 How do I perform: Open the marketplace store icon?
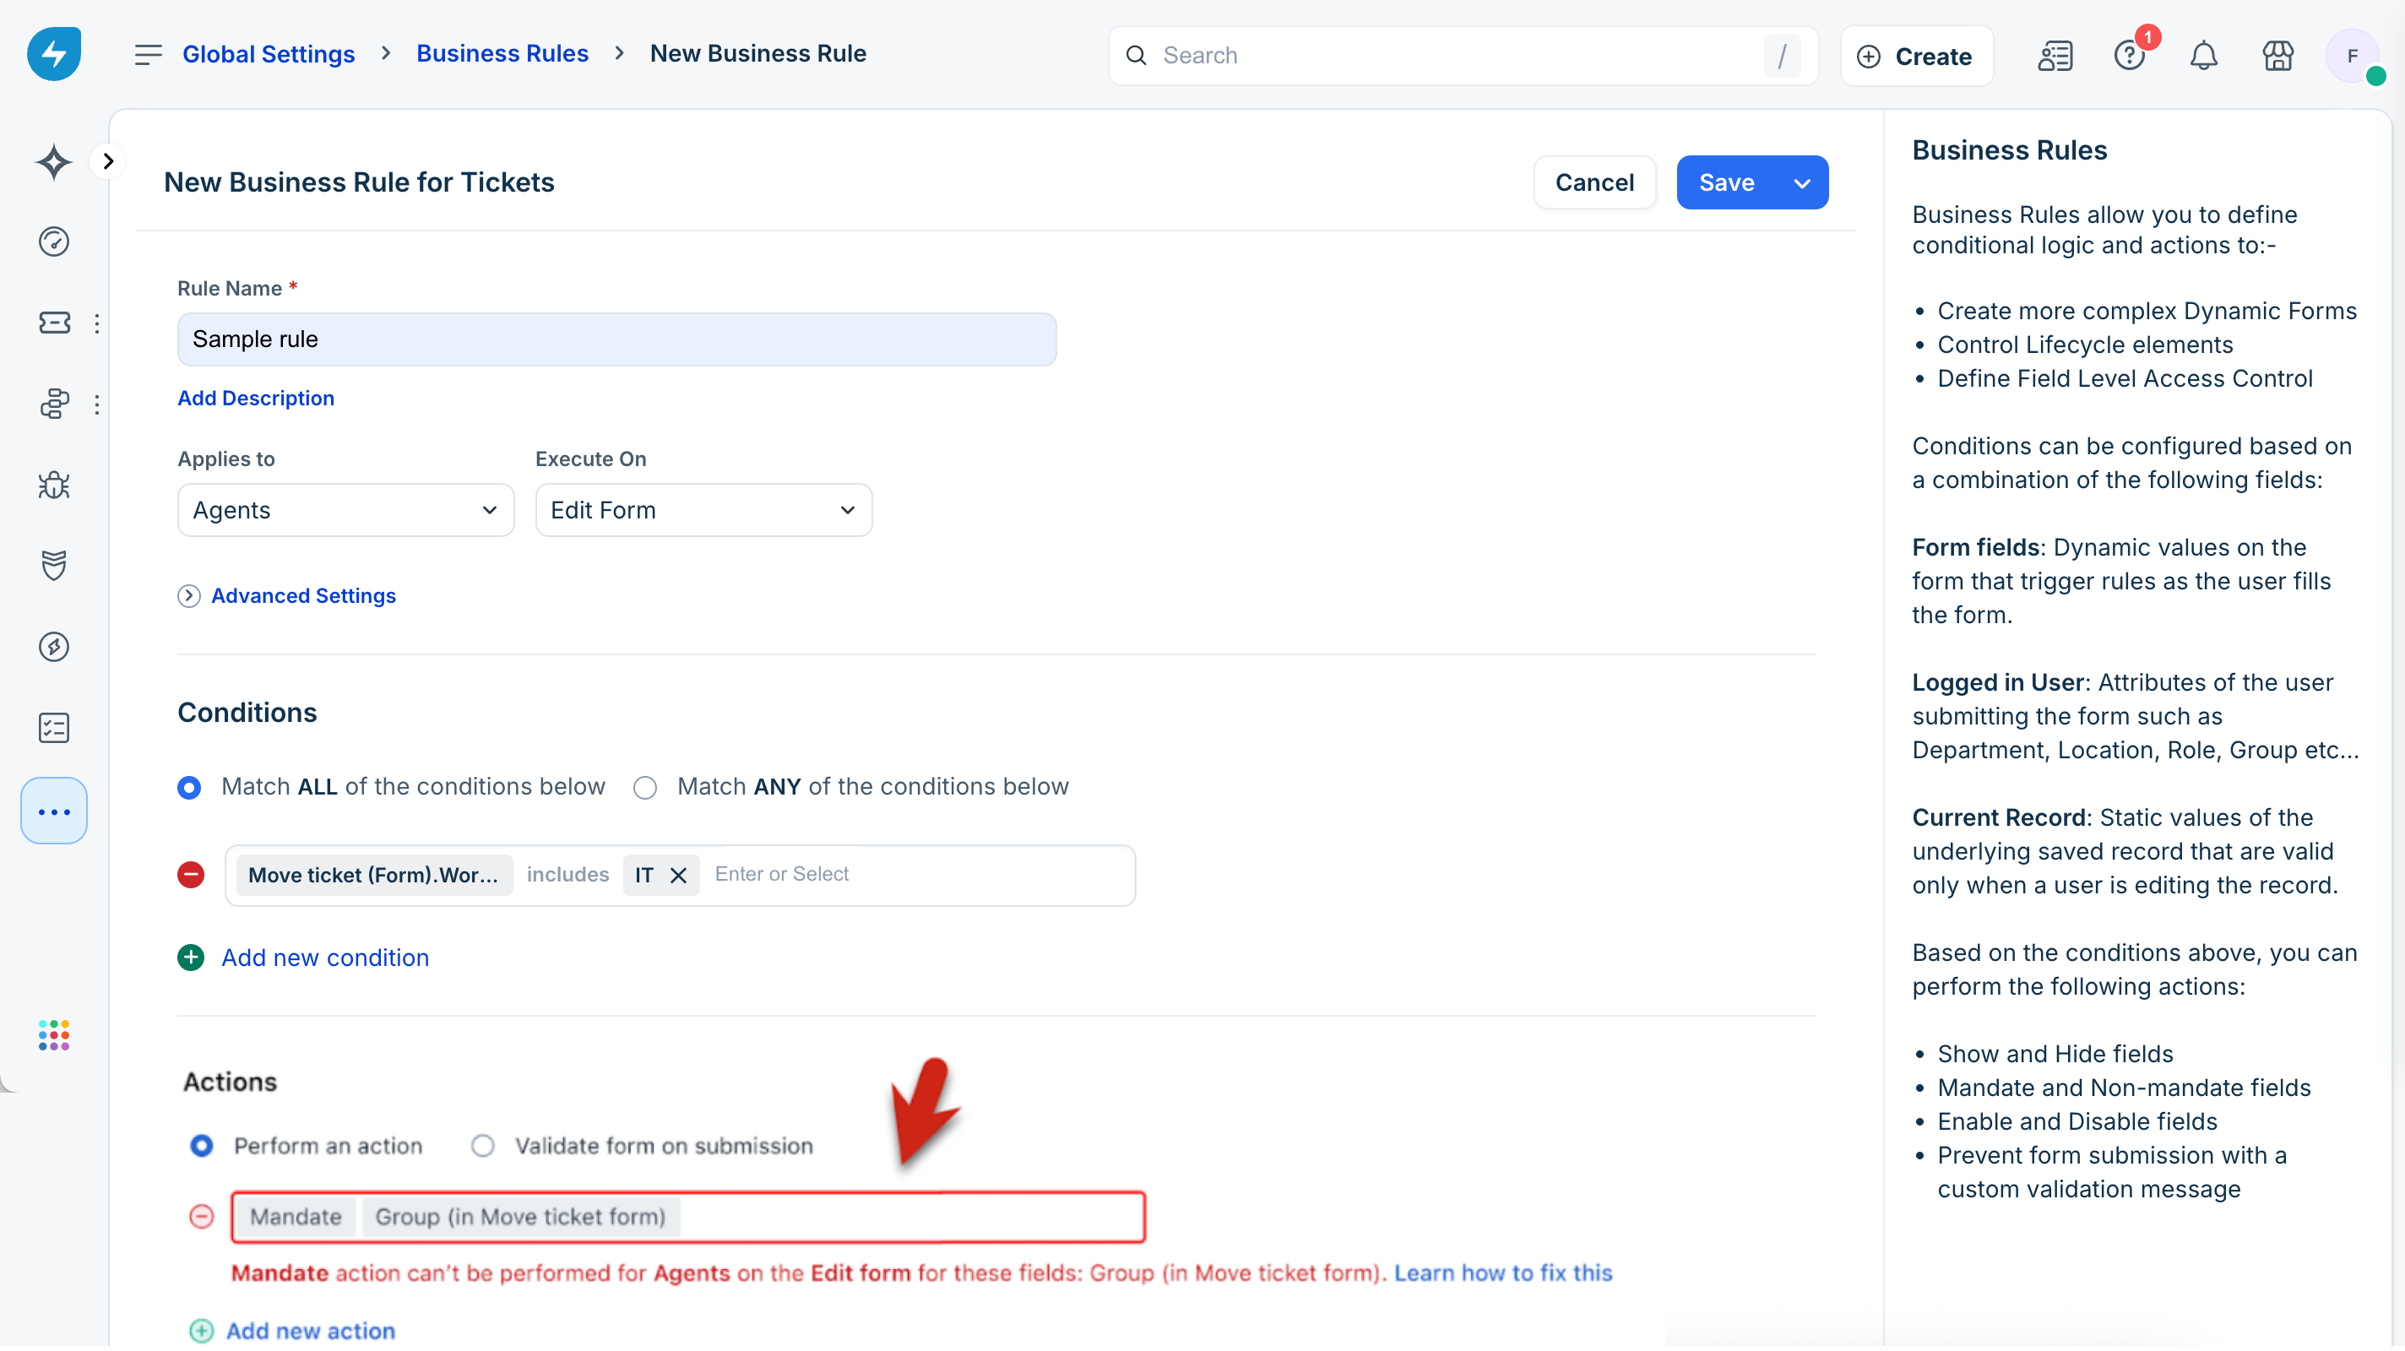click(2277, 56)
